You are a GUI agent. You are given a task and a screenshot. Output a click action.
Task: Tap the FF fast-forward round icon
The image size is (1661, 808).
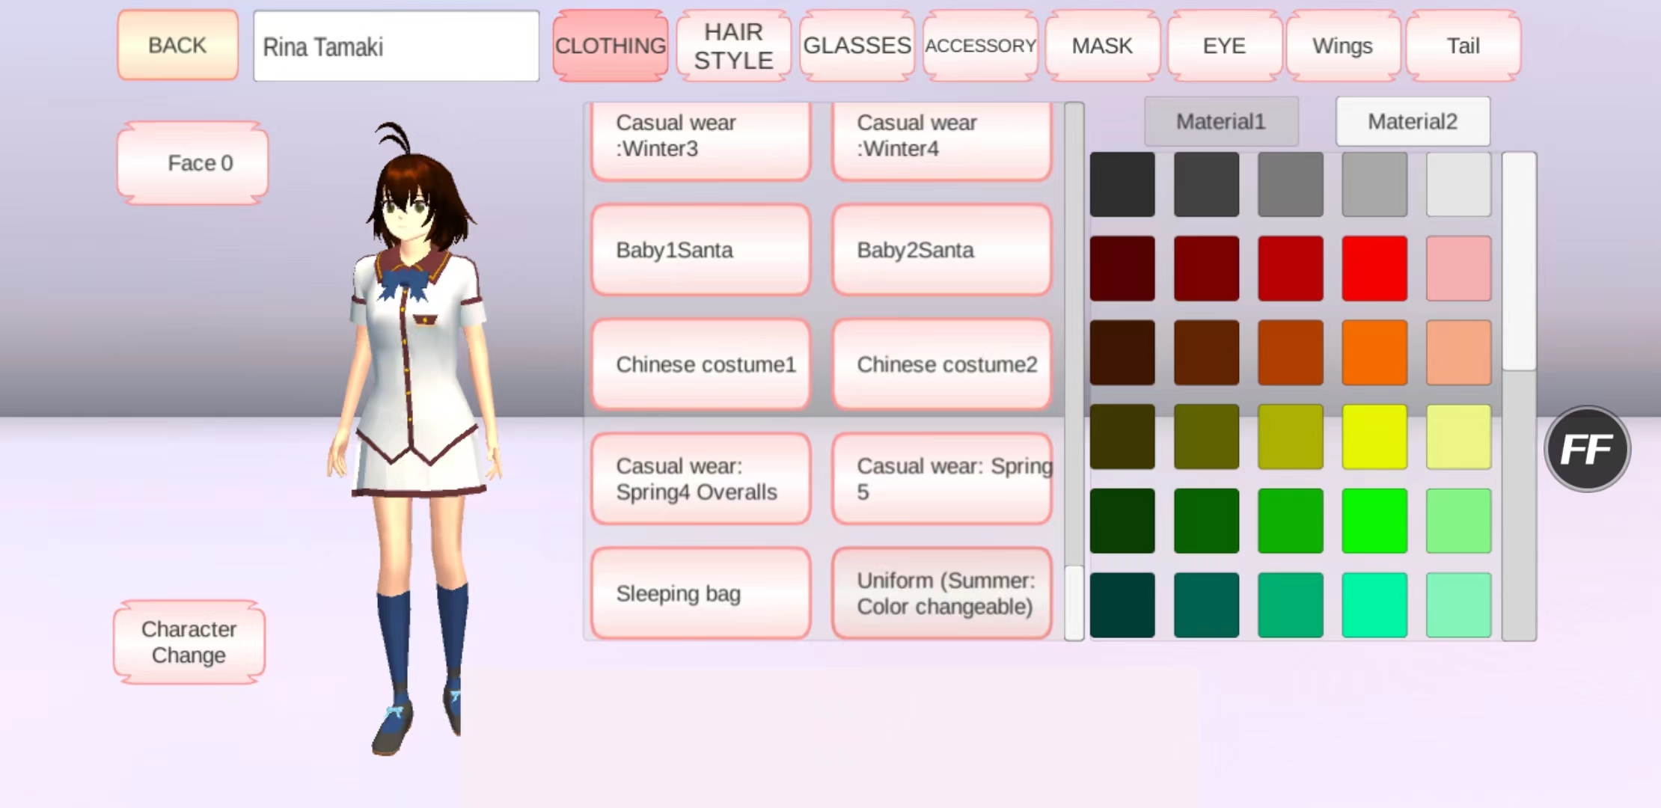(x=1586, y=449)
